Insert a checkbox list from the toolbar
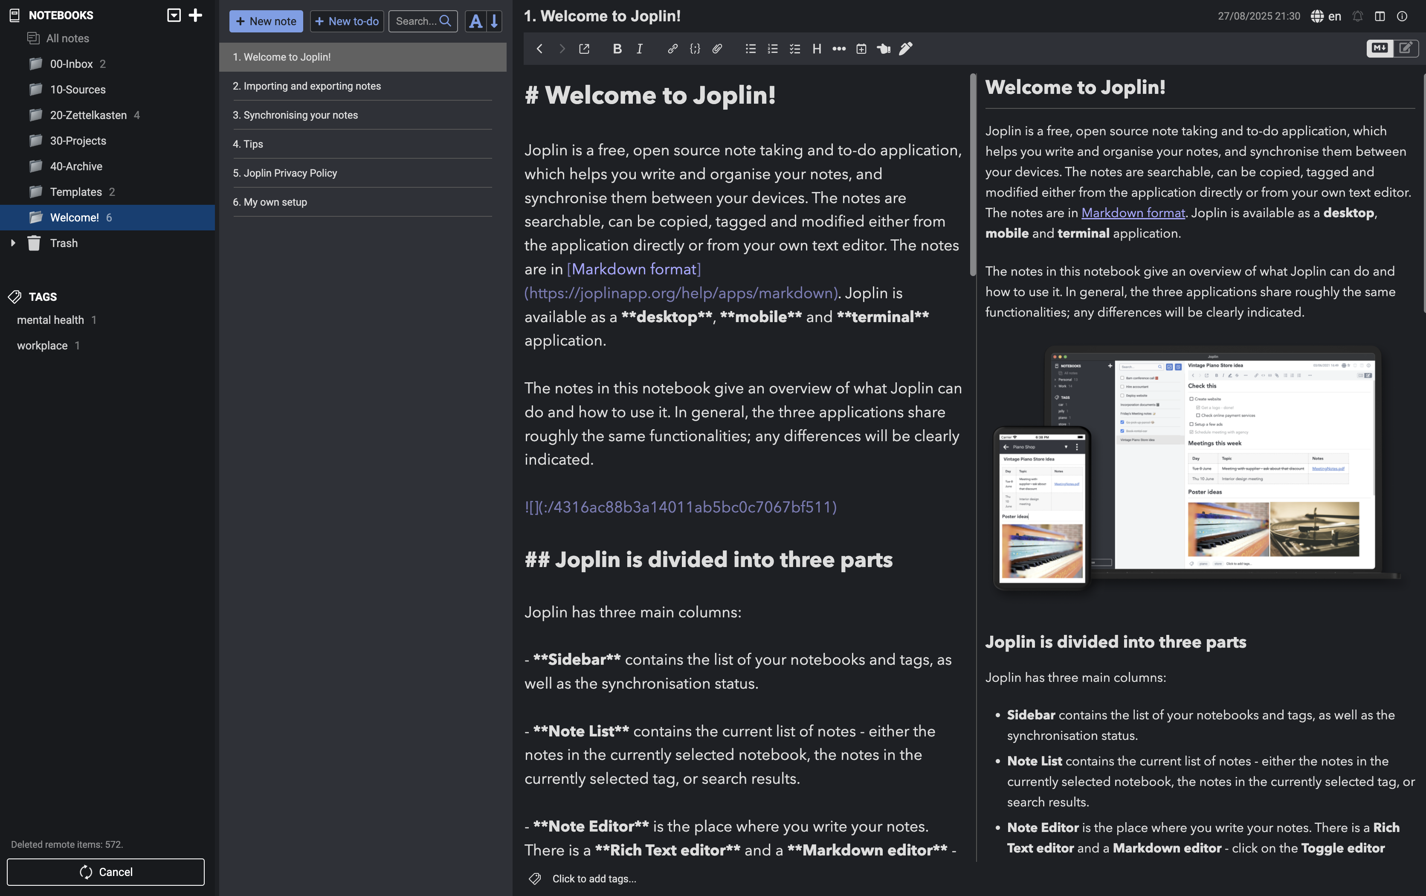This screenshot has height=896, width=1426. tap(795, 49)
